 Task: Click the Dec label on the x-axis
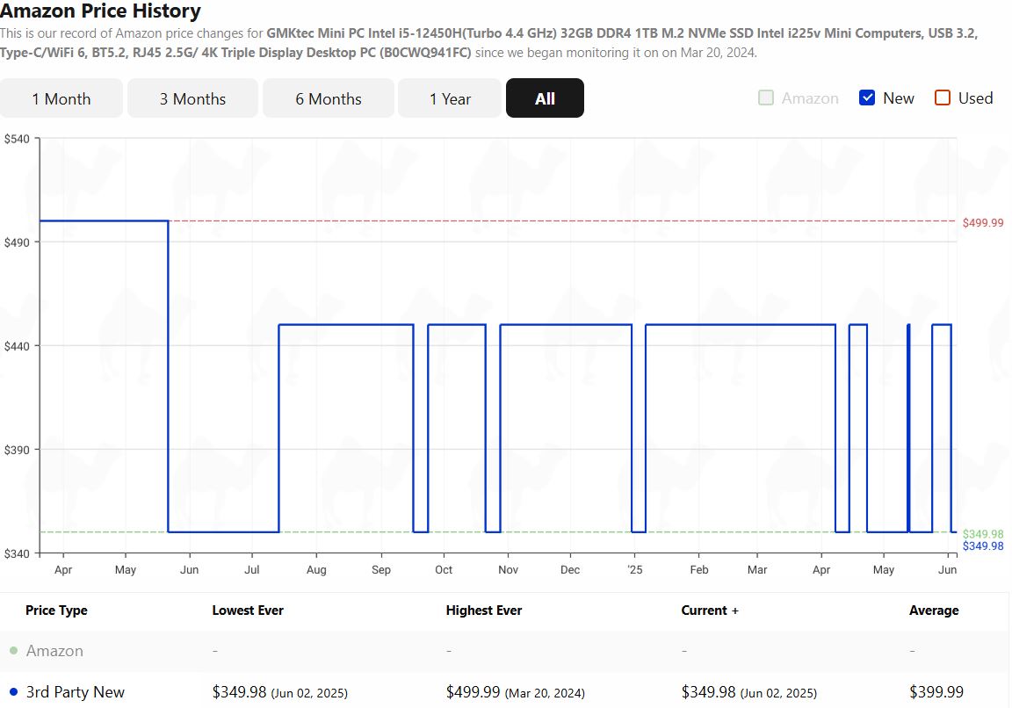[x=570, y=569]
